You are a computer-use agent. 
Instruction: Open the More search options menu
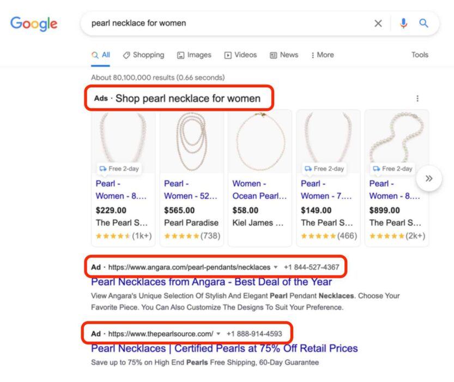coord(322,55)
